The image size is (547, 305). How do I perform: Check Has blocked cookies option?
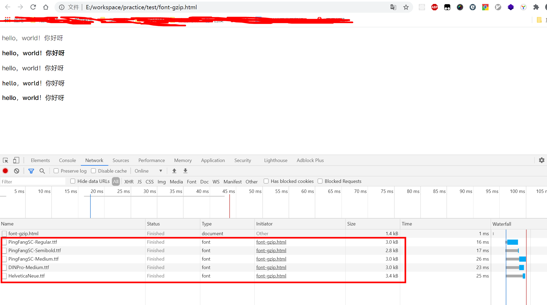[x=266, y=181]
